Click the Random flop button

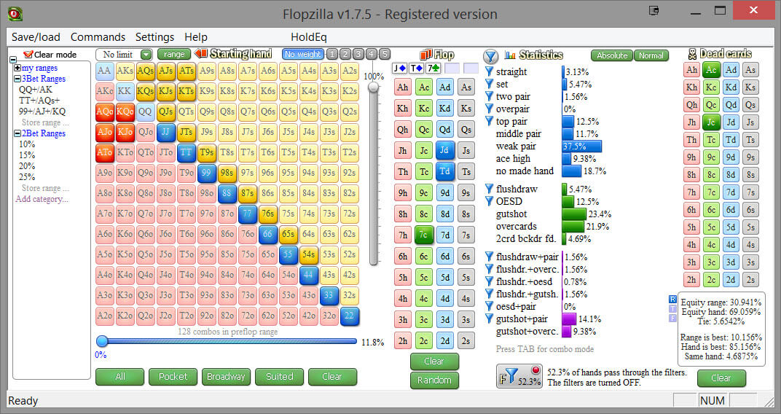(x=434, y=380)
